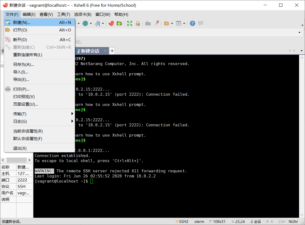The width and height of the screenshot is (305, 225).
Task: Open the 文件(F) menu
Action: click(x=12, y=15)
